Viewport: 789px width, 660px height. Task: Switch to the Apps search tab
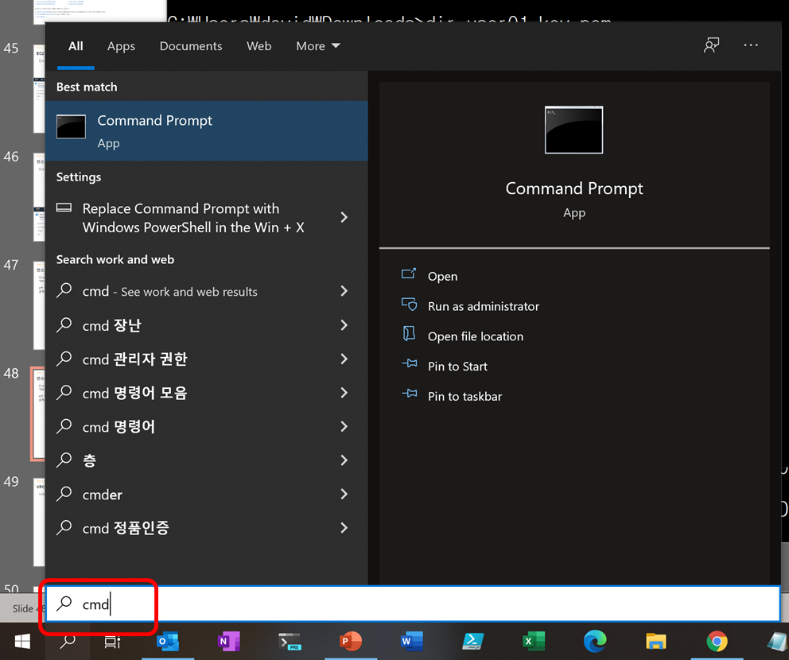(x=121, y=46)
